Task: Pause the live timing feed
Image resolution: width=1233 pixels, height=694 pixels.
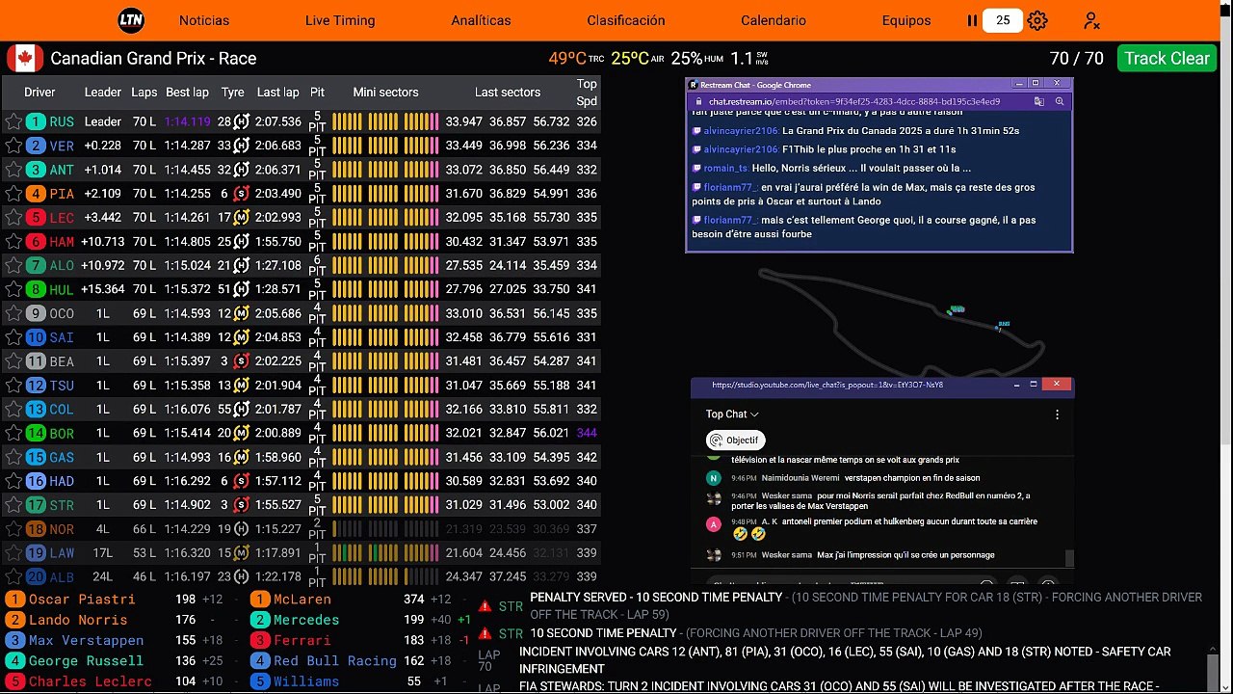Action: [x=972, y=20]
